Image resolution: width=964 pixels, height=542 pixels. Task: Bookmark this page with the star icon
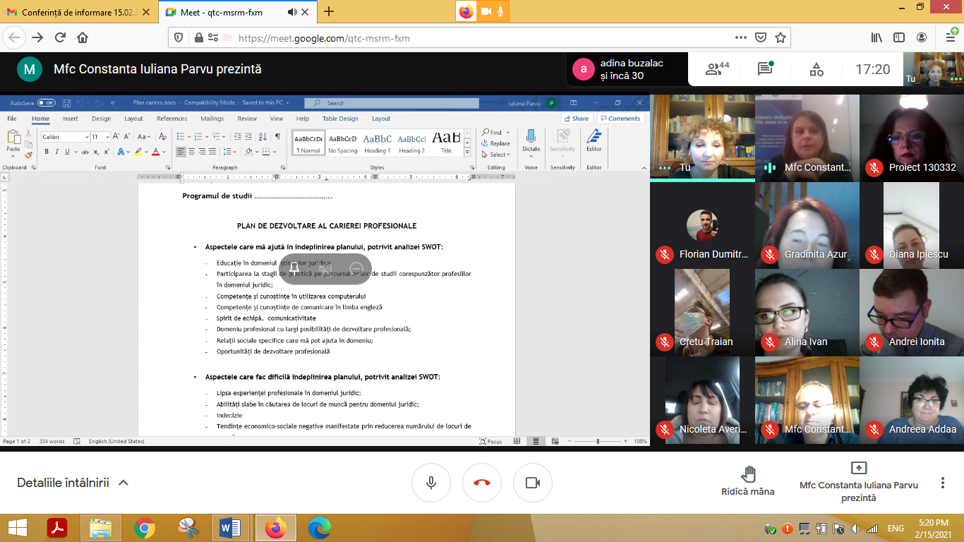[x=780, y=38]
